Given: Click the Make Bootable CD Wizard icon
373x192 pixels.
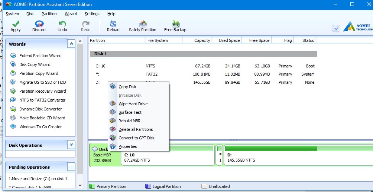Looking at the screenshot, I should point(13,118).
